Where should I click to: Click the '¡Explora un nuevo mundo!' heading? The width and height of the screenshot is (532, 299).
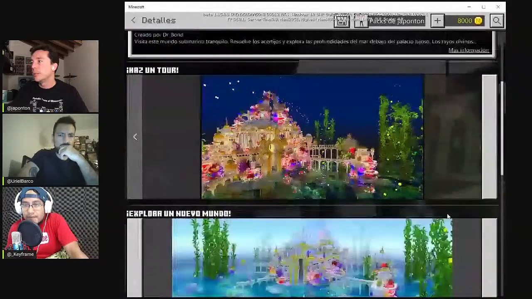(179, 213)
